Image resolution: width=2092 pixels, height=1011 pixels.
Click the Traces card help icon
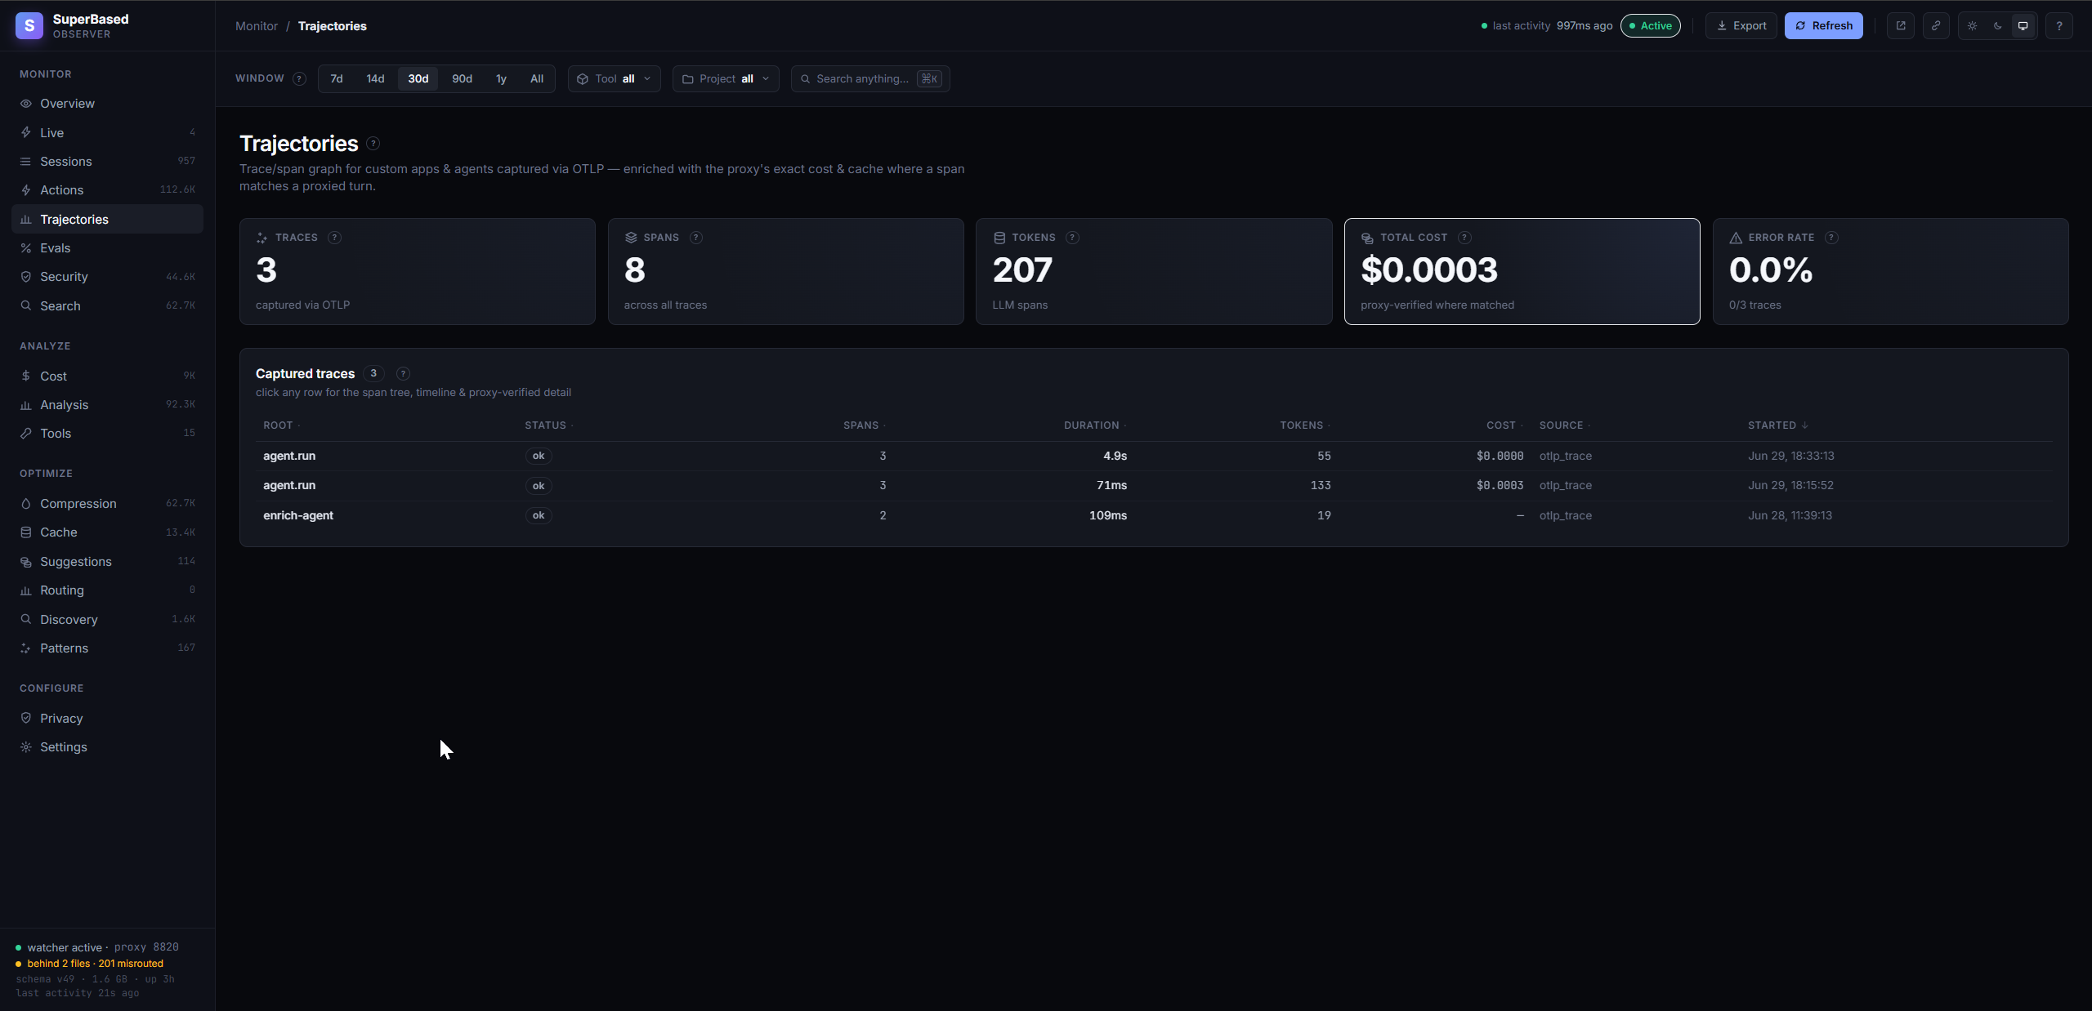coord(334,238)
